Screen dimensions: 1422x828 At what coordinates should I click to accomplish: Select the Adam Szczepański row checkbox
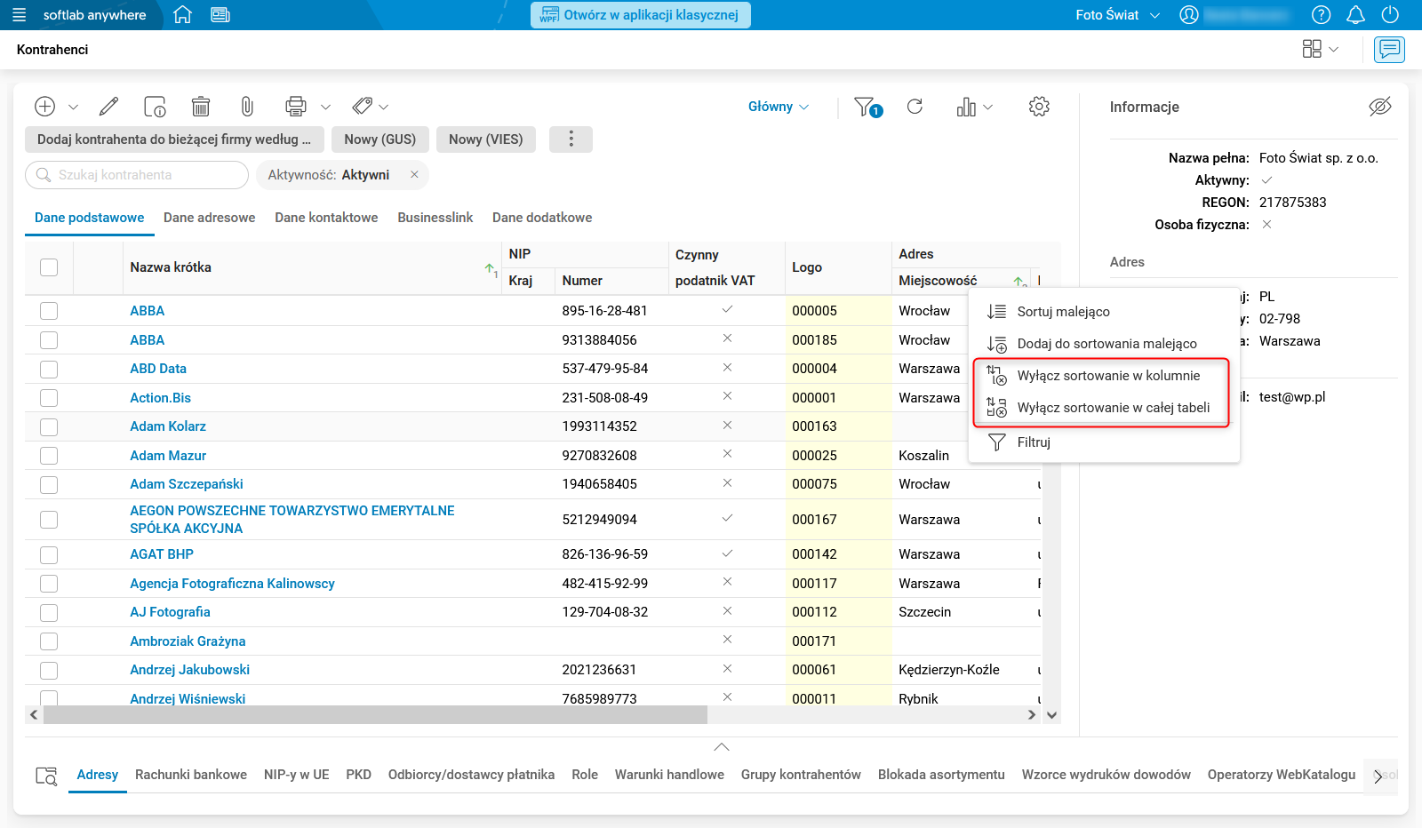pos(49,484)
